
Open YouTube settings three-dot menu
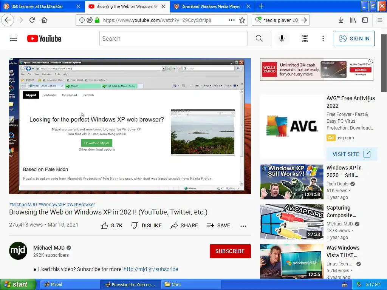(x=323, y=39)
